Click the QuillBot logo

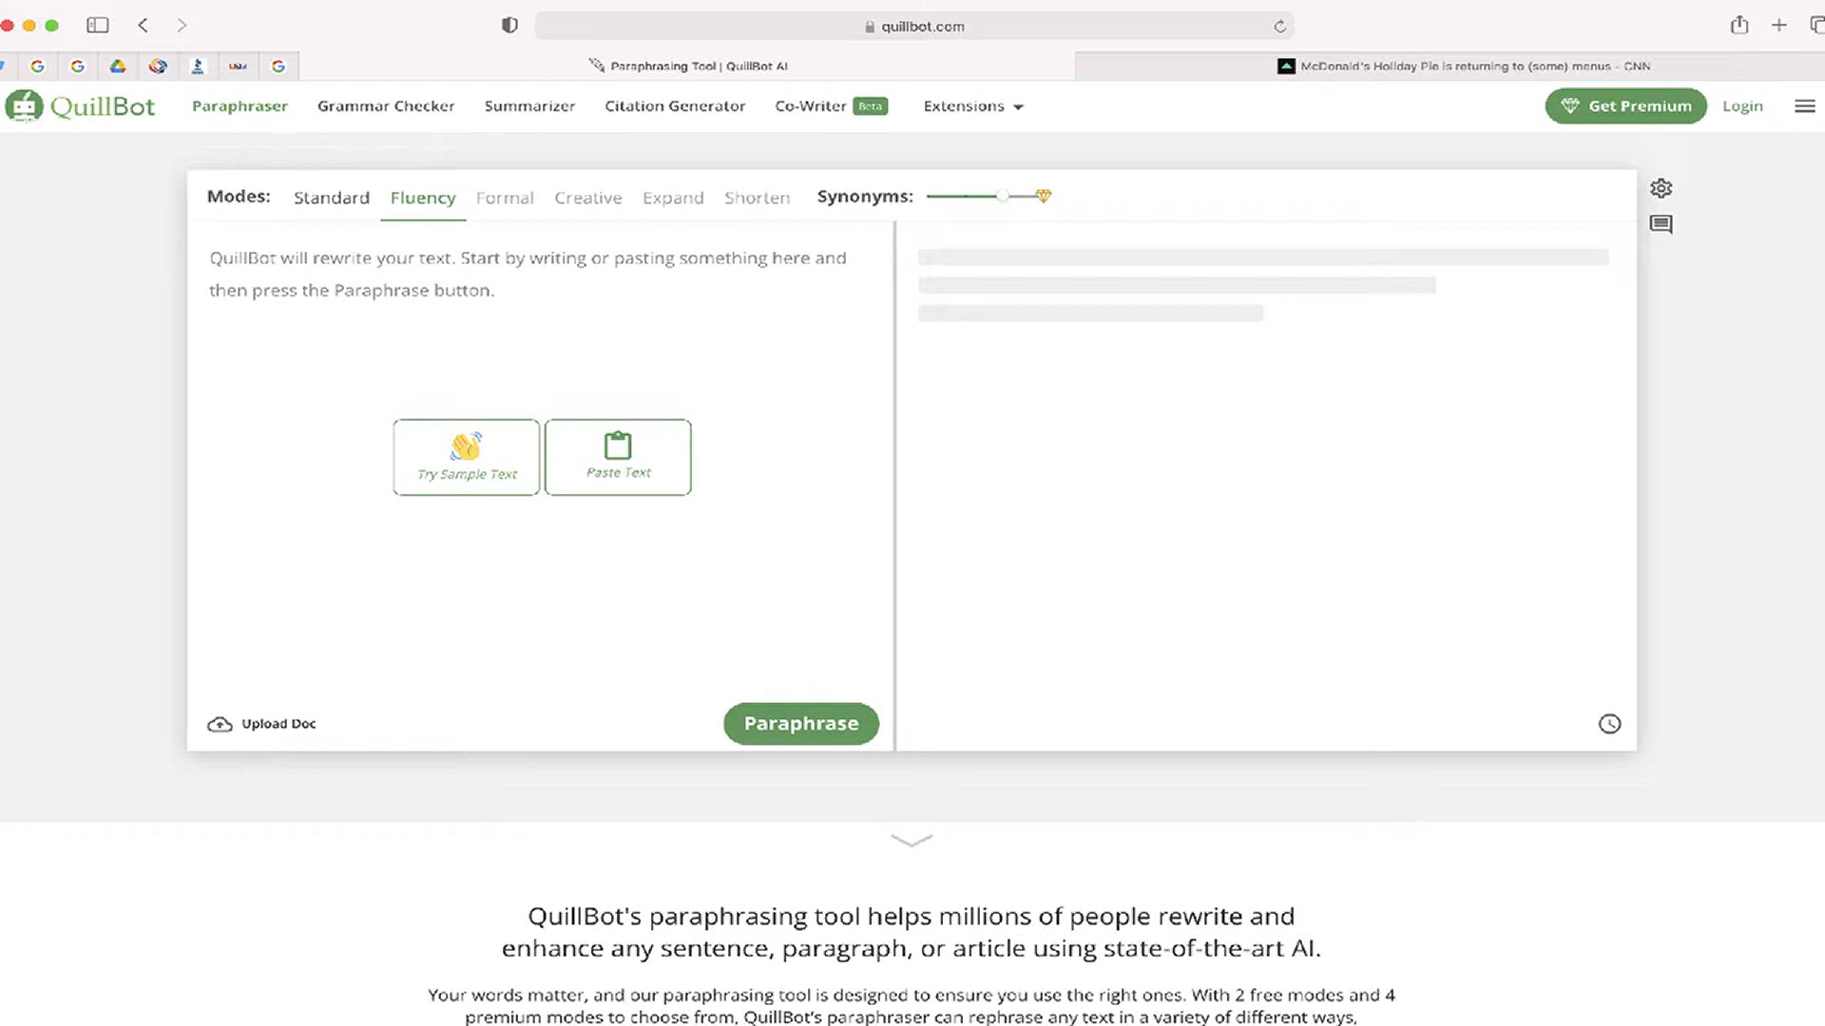(80, 106)
